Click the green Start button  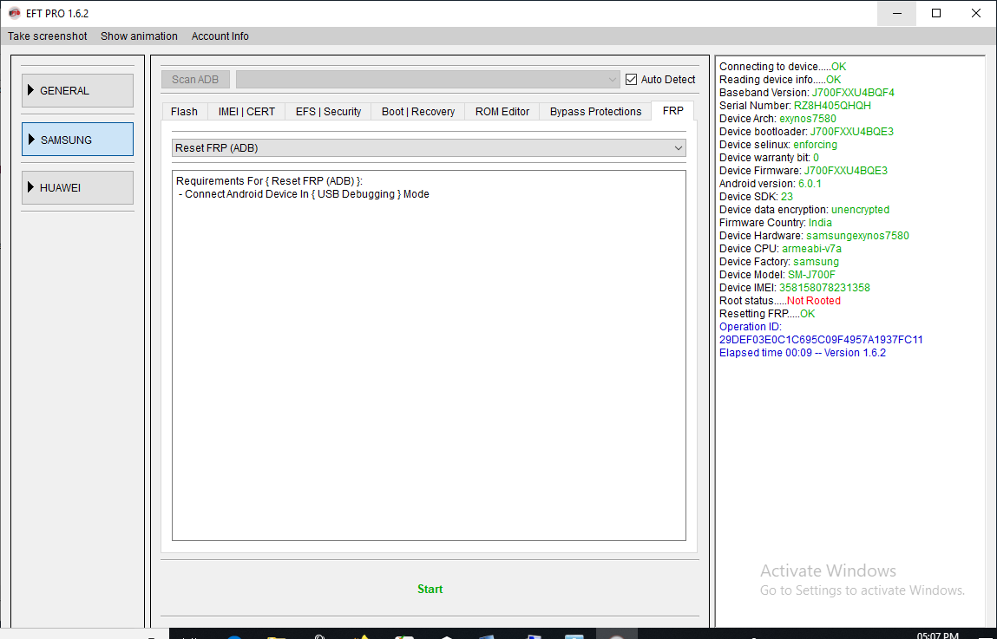tap(430, 590)
